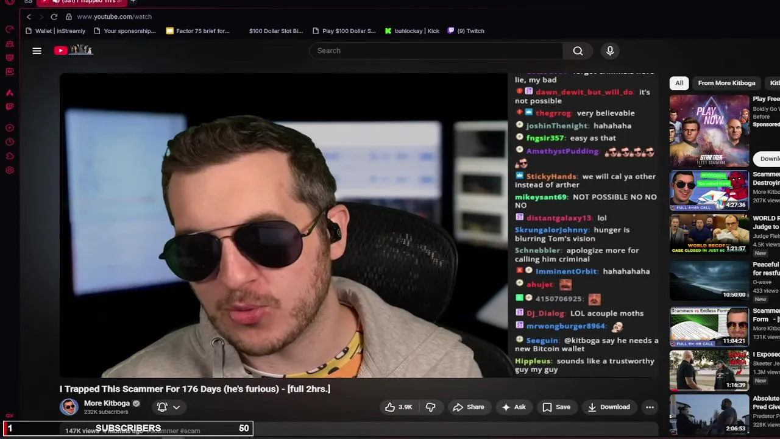Open the Wallet | inStreamly bookmark
This screenshot has height=439, width=780.
pos(55,30)
